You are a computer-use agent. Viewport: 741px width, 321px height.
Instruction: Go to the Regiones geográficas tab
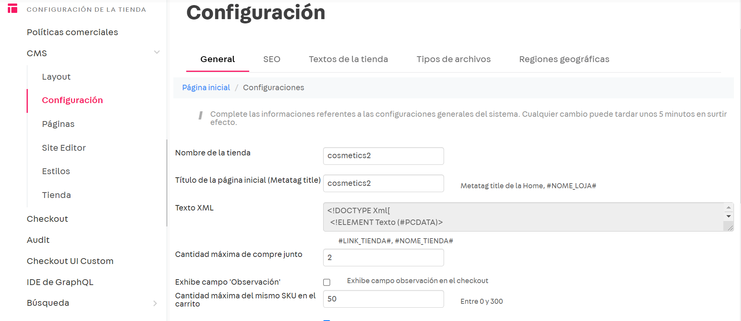pos(564,59)
